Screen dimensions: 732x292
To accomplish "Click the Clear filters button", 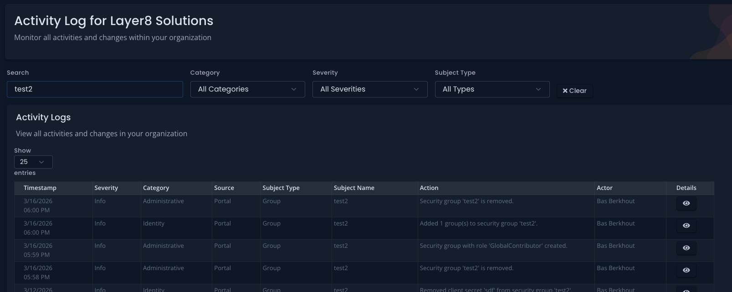I will 574,91.
